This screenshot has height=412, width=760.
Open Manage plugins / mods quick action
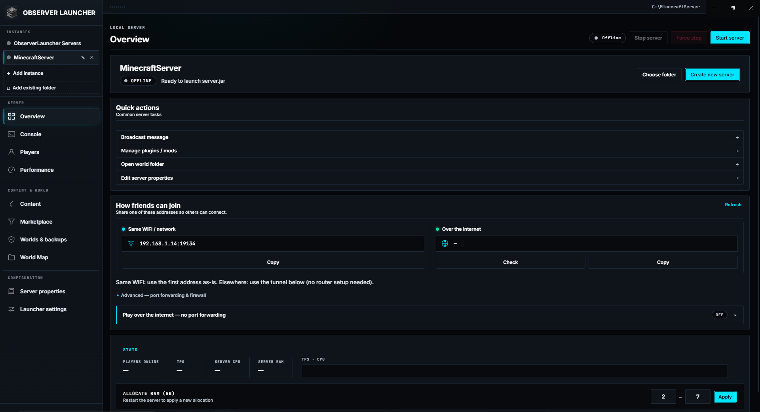(429, 151)
